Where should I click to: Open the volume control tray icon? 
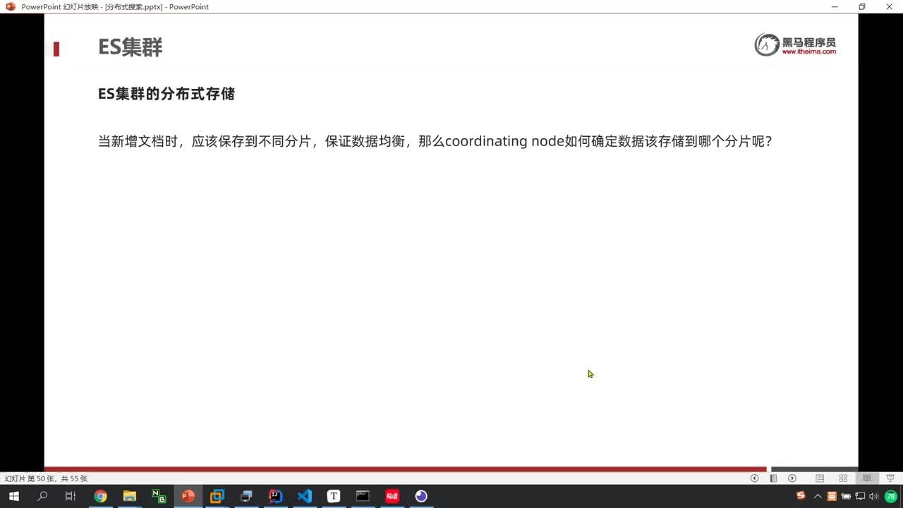point(874,496)
